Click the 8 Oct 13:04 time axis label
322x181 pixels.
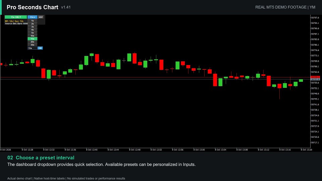pyautogui.click(x=221, y=150)
